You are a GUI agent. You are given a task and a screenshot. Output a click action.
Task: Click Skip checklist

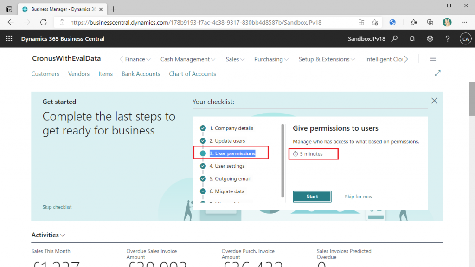click(x=57, y=207)
